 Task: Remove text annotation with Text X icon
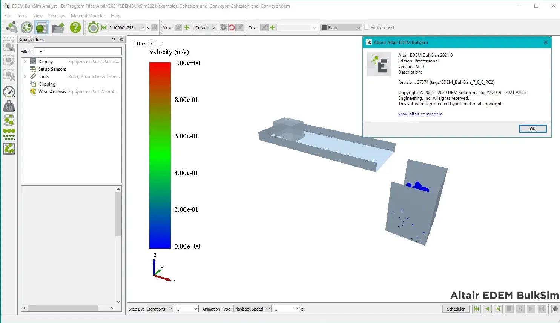coord(264,27)
